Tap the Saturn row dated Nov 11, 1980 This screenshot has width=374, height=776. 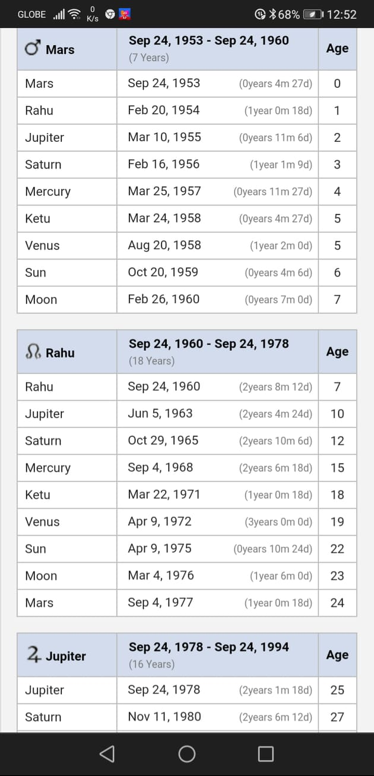coord(187,717)
